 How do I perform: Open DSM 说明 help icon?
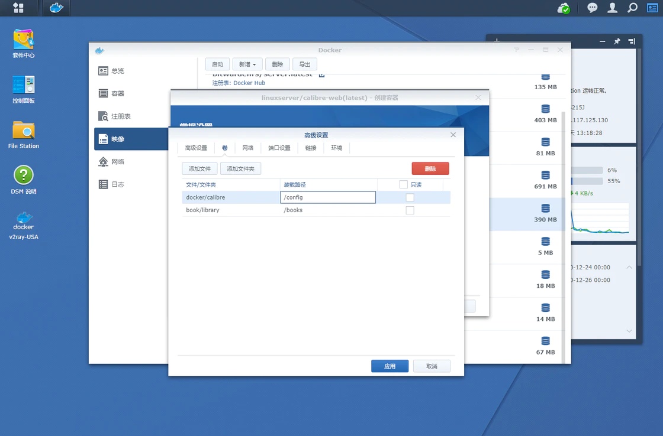24,180
